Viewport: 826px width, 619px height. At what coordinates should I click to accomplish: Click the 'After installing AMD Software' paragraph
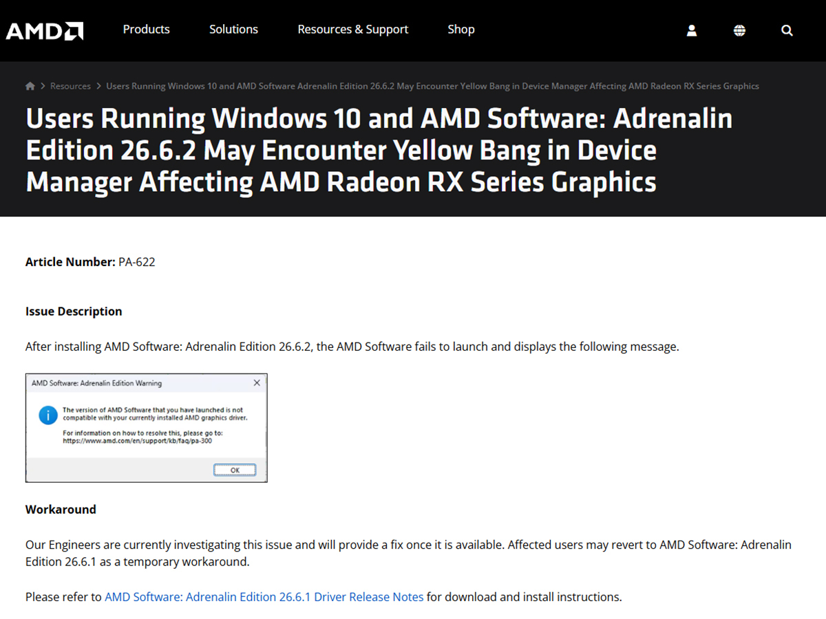352,347
